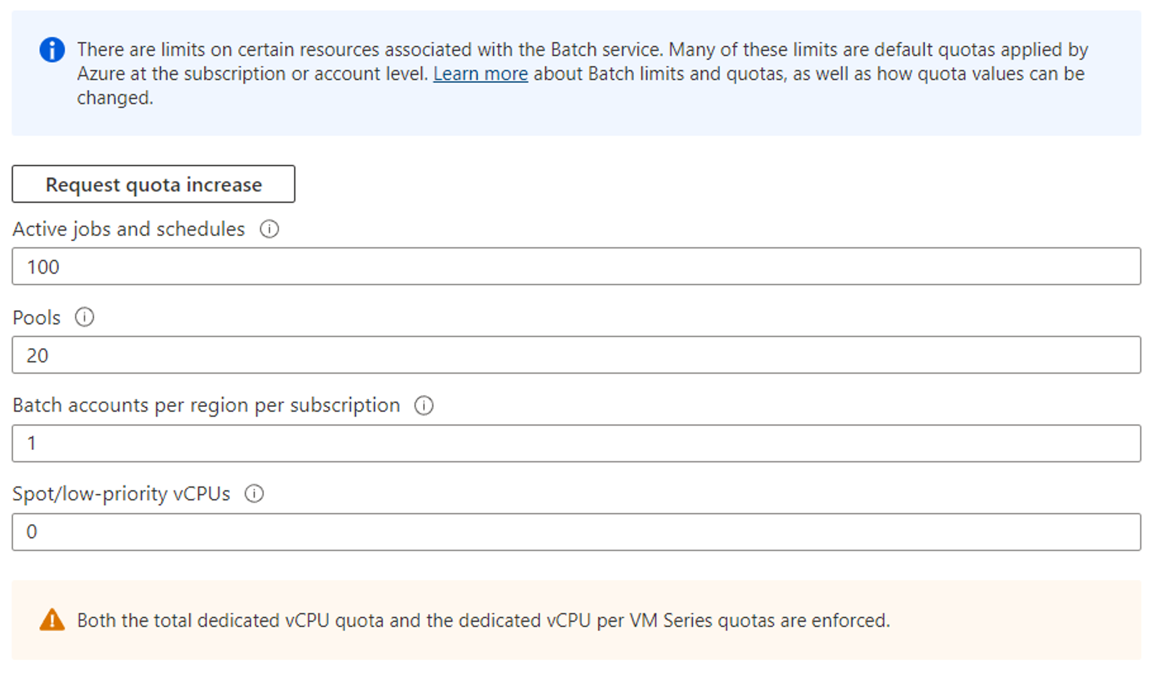
Task: Click the Batch accounts per region info icon
Action: tap(424, 406)
